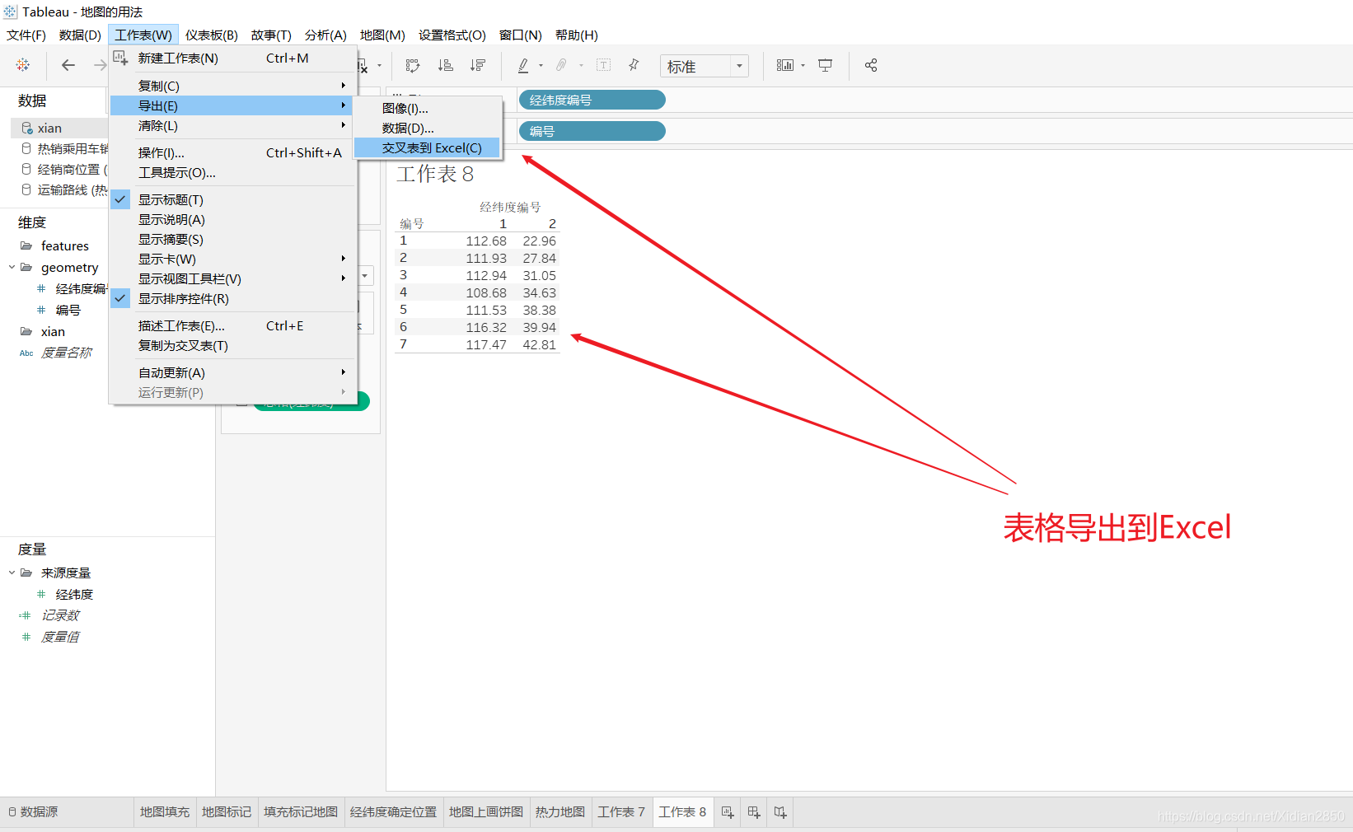The image size is (1353, 832).
Task: Open the 地图(M) menu
Action: tap(382, 35)
